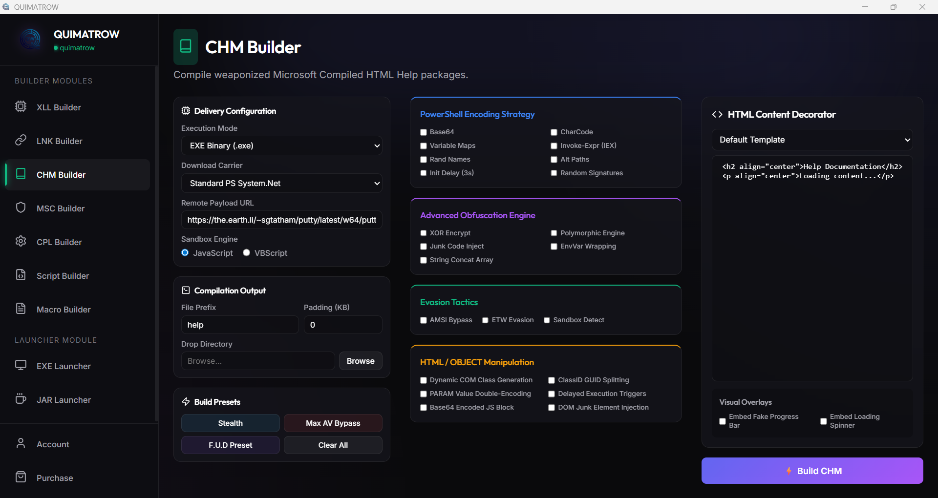Click the CPL Builder gear icon

point(21,241)
